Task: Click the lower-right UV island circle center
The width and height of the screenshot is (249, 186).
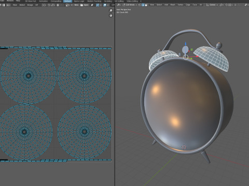Action: coord(85,132)
